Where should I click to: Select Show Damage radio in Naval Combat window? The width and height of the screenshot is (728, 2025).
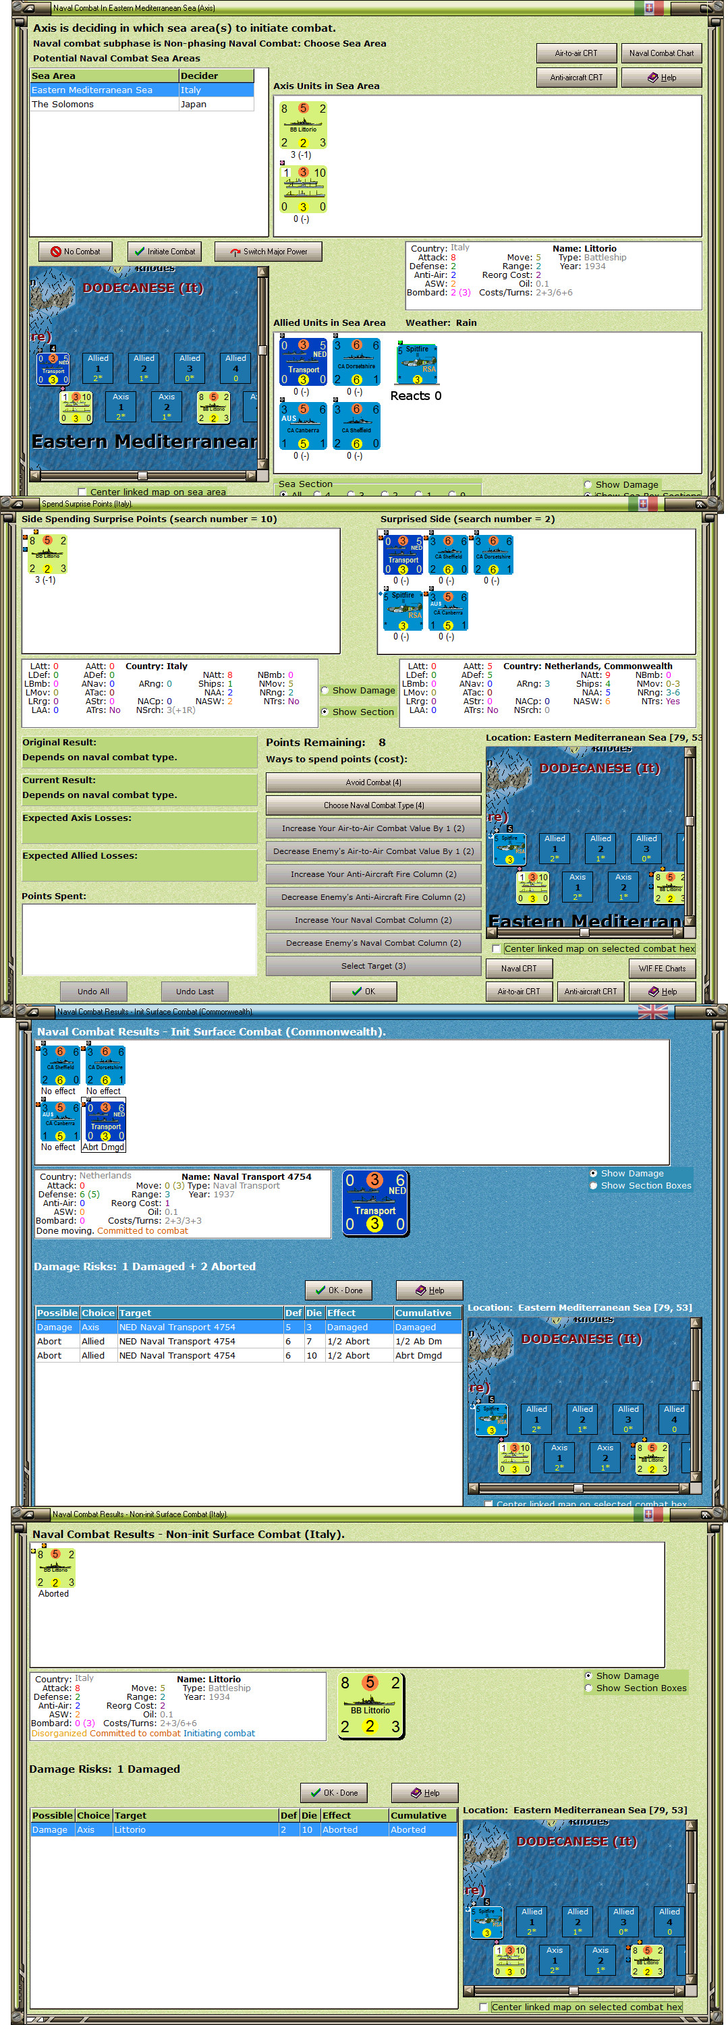588,484
